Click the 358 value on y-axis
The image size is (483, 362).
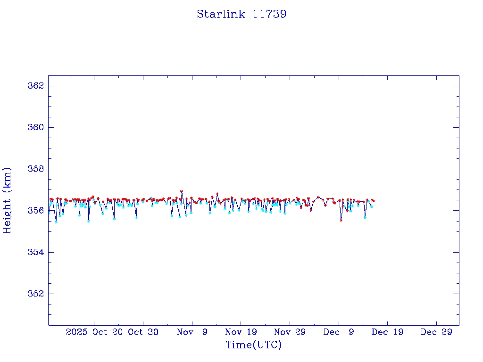coord(36,169)
